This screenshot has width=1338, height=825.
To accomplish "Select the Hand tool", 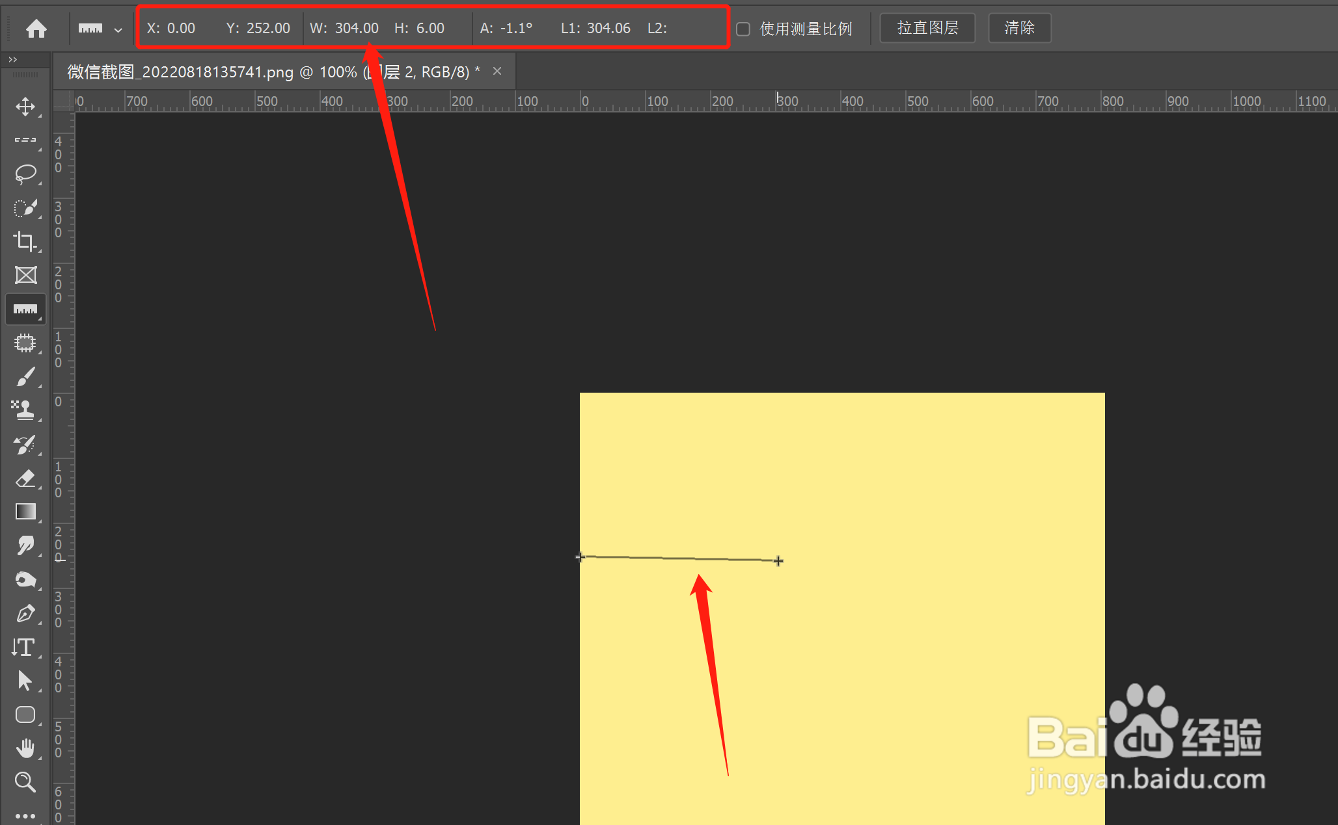I will (25, 749).
